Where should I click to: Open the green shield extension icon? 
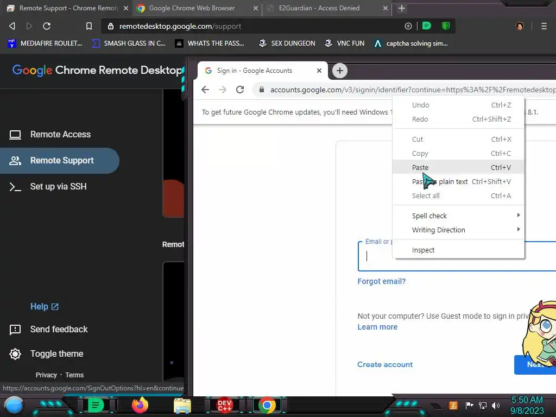point(445,26)
